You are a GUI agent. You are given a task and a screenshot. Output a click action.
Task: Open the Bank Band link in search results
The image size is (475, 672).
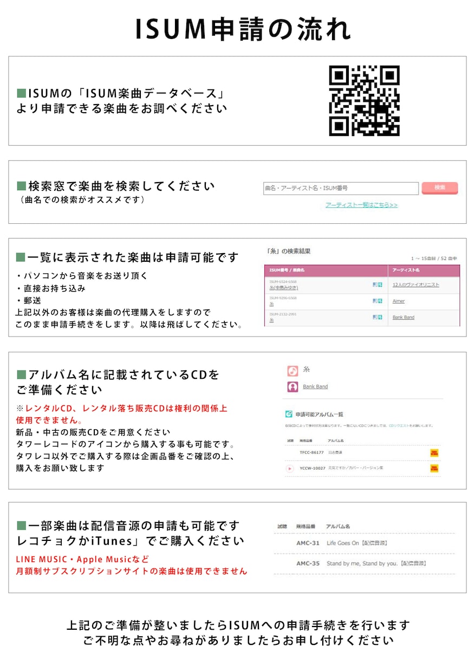(404, 317)
